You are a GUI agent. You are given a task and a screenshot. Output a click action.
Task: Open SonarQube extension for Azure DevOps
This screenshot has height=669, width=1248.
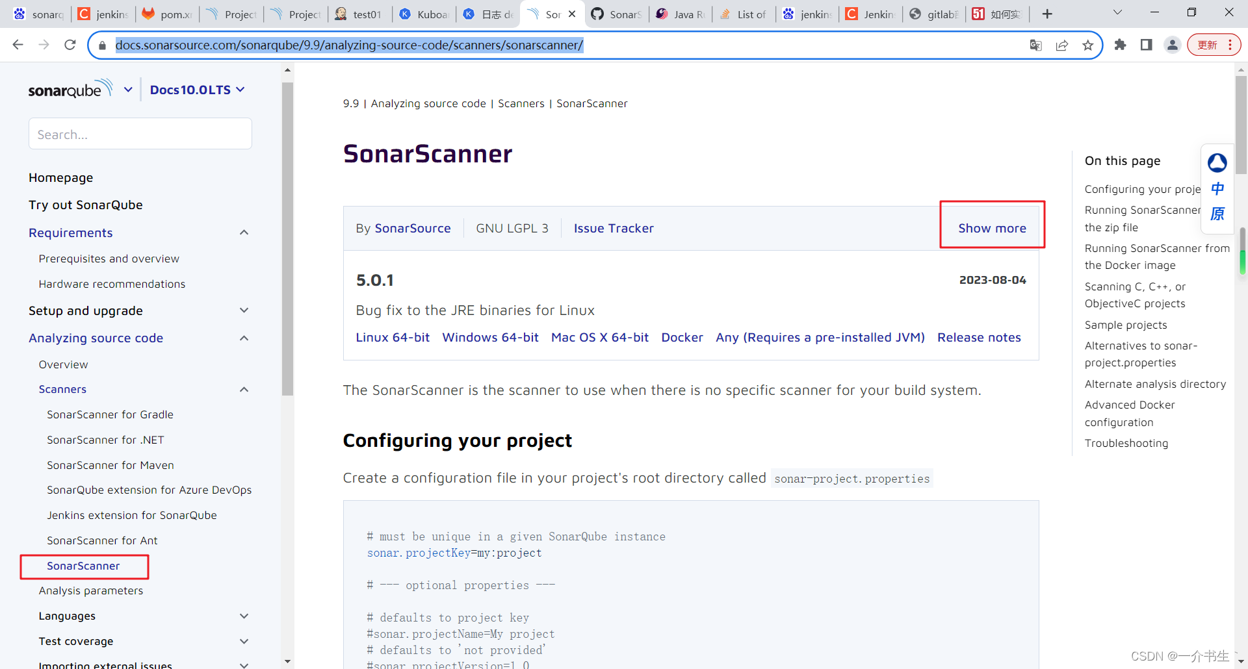(149, 490)
